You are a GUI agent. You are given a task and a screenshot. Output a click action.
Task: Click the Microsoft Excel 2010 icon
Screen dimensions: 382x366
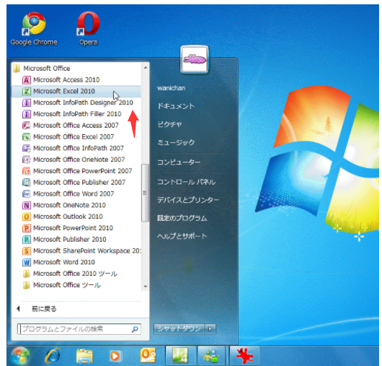click(x=27, y=91)
